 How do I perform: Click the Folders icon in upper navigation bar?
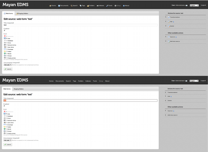pos(88,6)
